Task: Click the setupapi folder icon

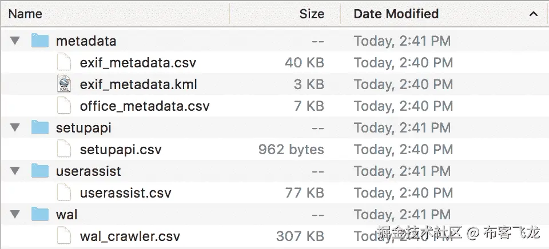Action: (x=40, y=128)
